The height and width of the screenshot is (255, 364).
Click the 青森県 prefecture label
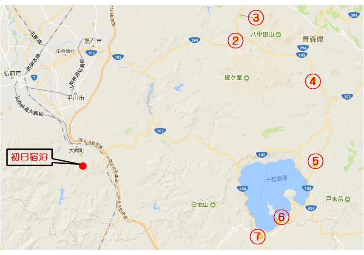tap(313, 39)
